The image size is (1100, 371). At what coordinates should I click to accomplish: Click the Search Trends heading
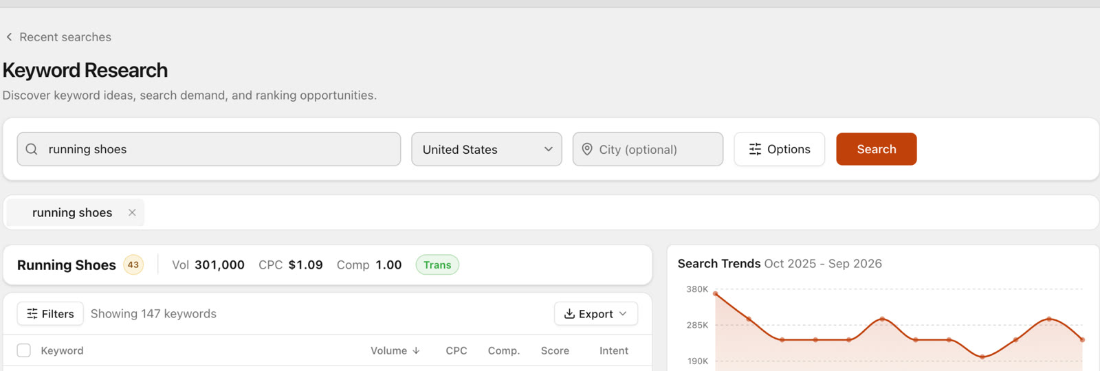coord(719,263)
